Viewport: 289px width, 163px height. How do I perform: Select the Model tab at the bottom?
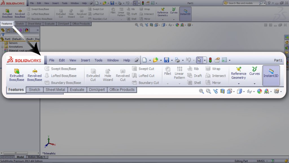[x=20, y=157]
